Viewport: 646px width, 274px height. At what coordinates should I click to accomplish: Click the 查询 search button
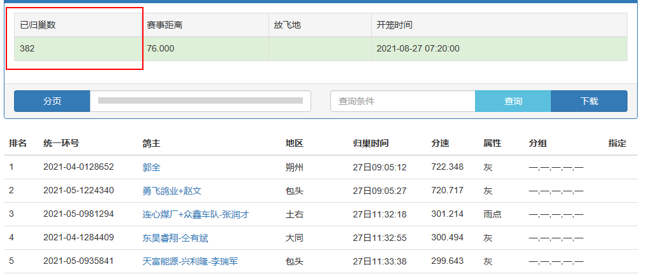(x=513, y=101)
